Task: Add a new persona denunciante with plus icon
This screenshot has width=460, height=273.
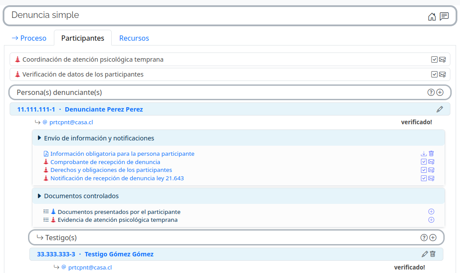Action: click(x=440, y=92)
